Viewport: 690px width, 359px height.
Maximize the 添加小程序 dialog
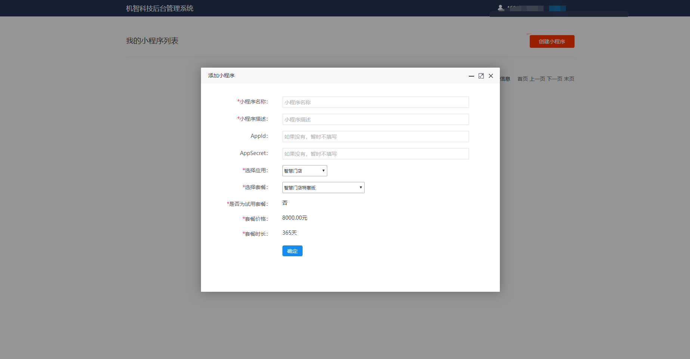click(x=481, y=76)
